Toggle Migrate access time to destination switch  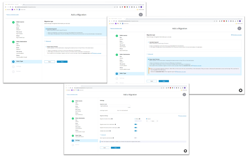point(136,124)
